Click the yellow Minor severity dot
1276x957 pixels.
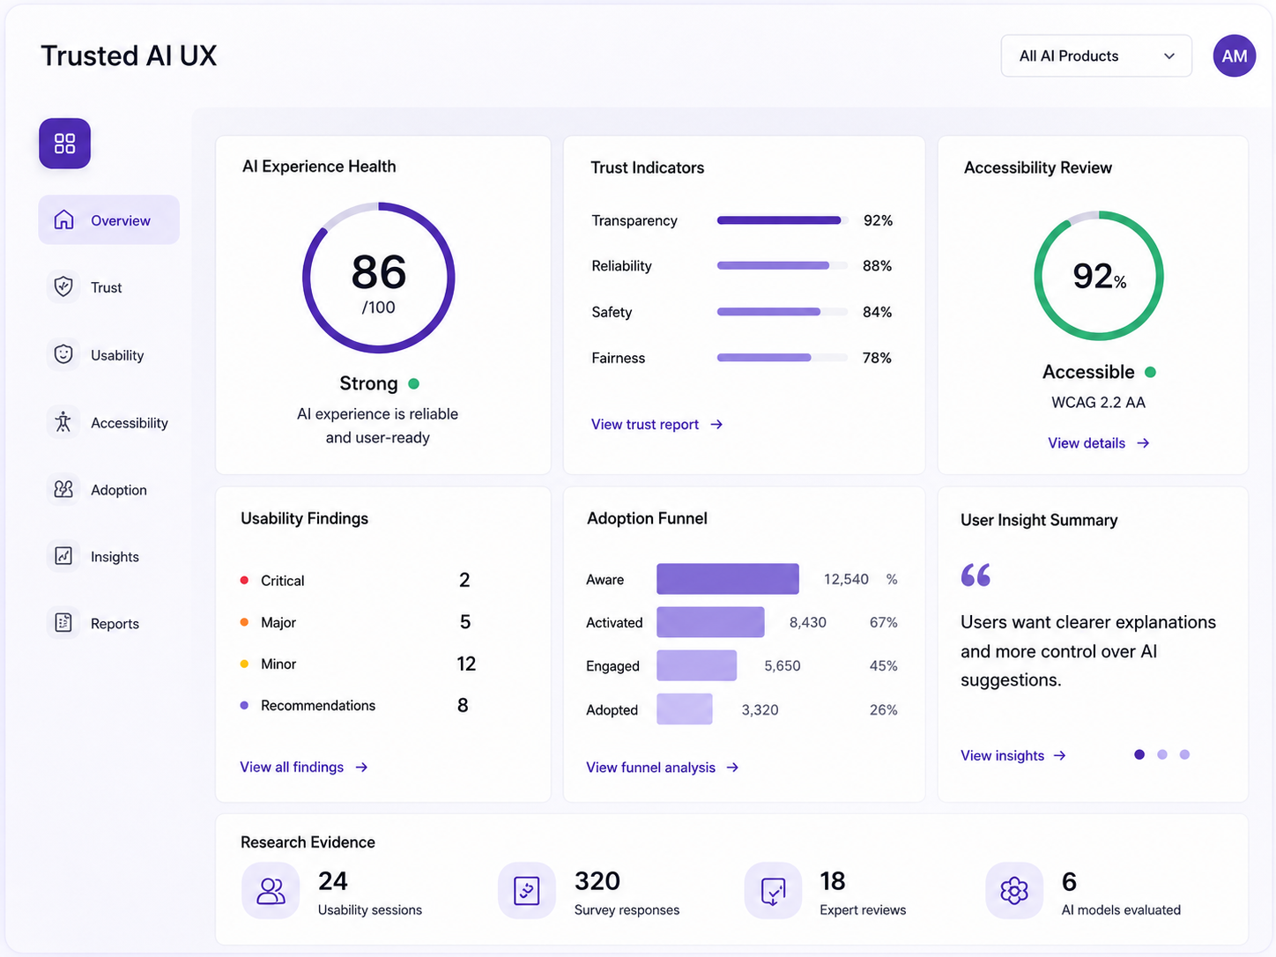pyautogui.click(x=244, y=664)
